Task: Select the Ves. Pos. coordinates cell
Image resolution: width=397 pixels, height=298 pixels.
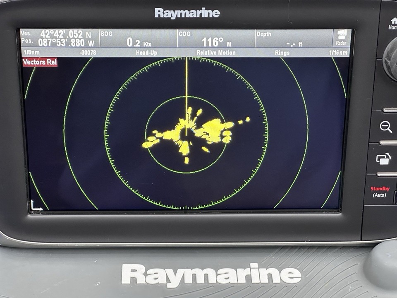Action: [58, 36]
